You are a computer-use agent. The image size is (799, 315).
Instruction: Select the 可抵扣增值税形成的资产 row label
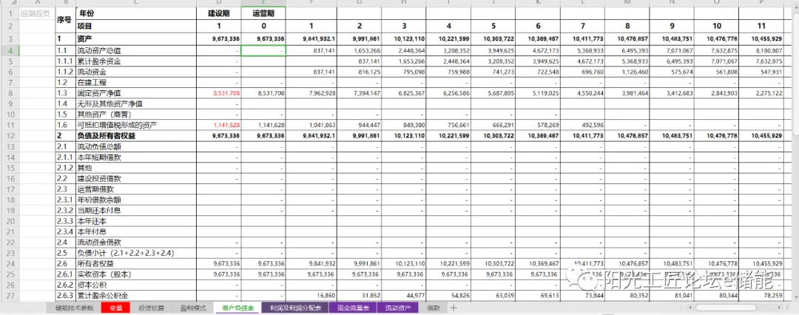point(135,125)
